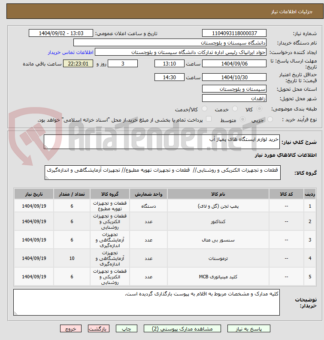Click the بازگشت back button
324x340 pixels.
coord(98,329)
